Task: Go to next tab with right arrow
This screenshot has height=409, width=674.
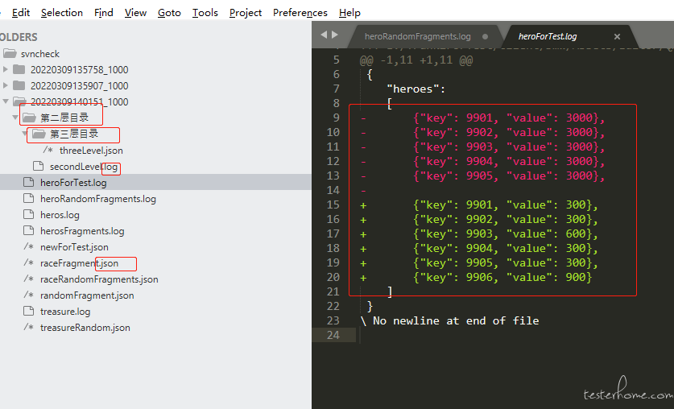Action: pos(334,35)
